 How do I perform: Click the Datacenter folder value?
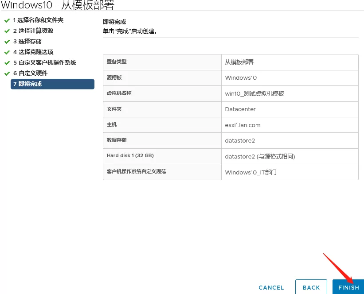240,109
